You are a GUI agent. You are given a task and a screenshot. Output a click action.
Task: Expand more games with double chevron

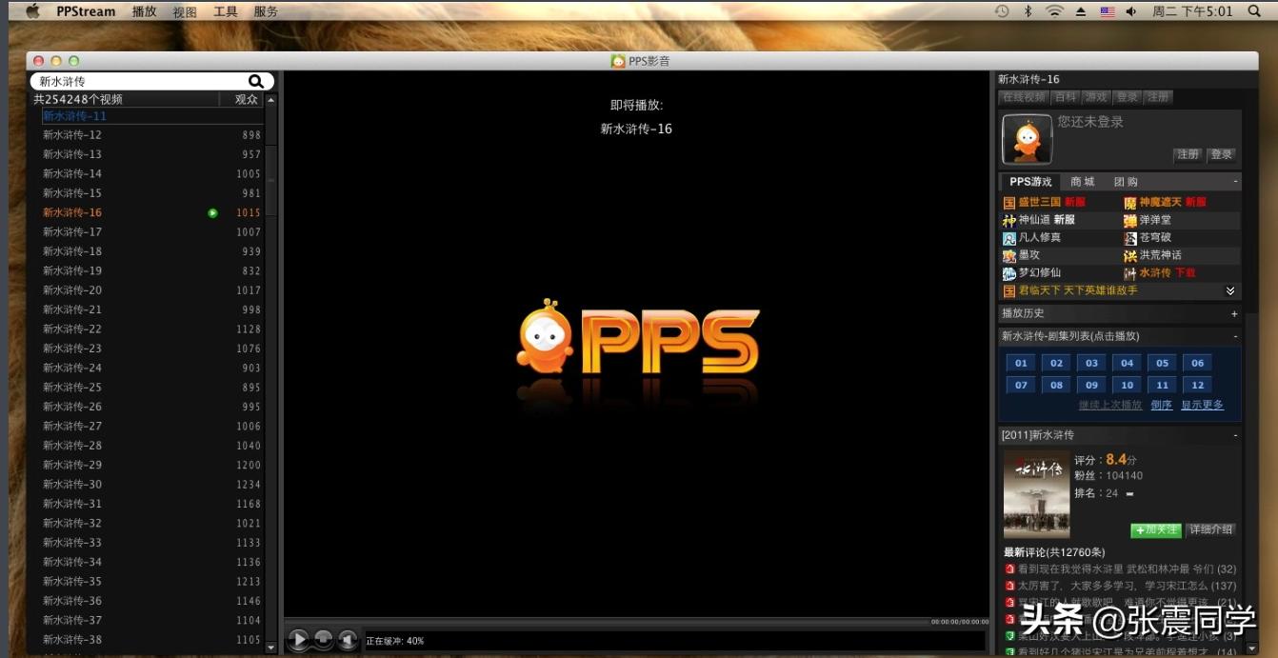(x=1230, y=290)
